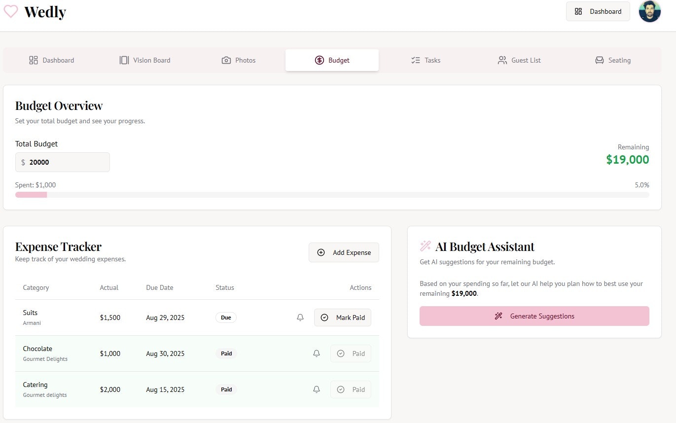Open the Seating tab
676x423 pixels.
click(613, 60)
